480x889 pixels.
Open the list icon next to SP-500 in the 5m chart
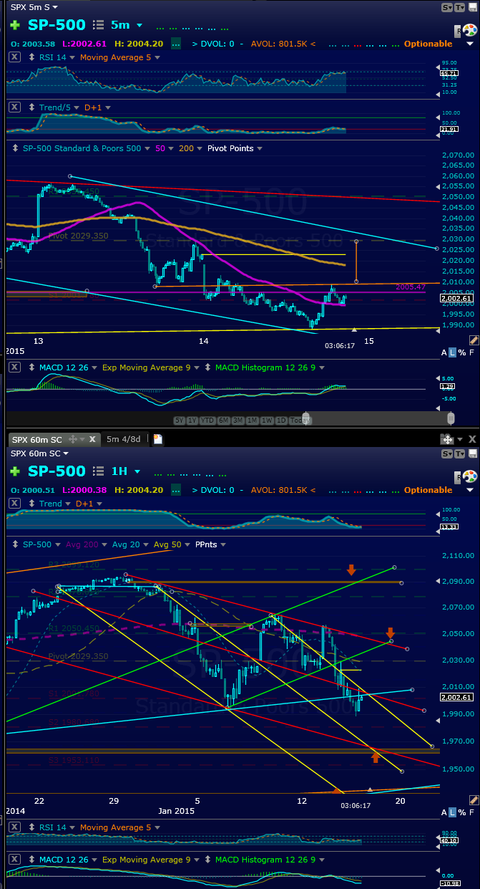(x=98, y=25)
